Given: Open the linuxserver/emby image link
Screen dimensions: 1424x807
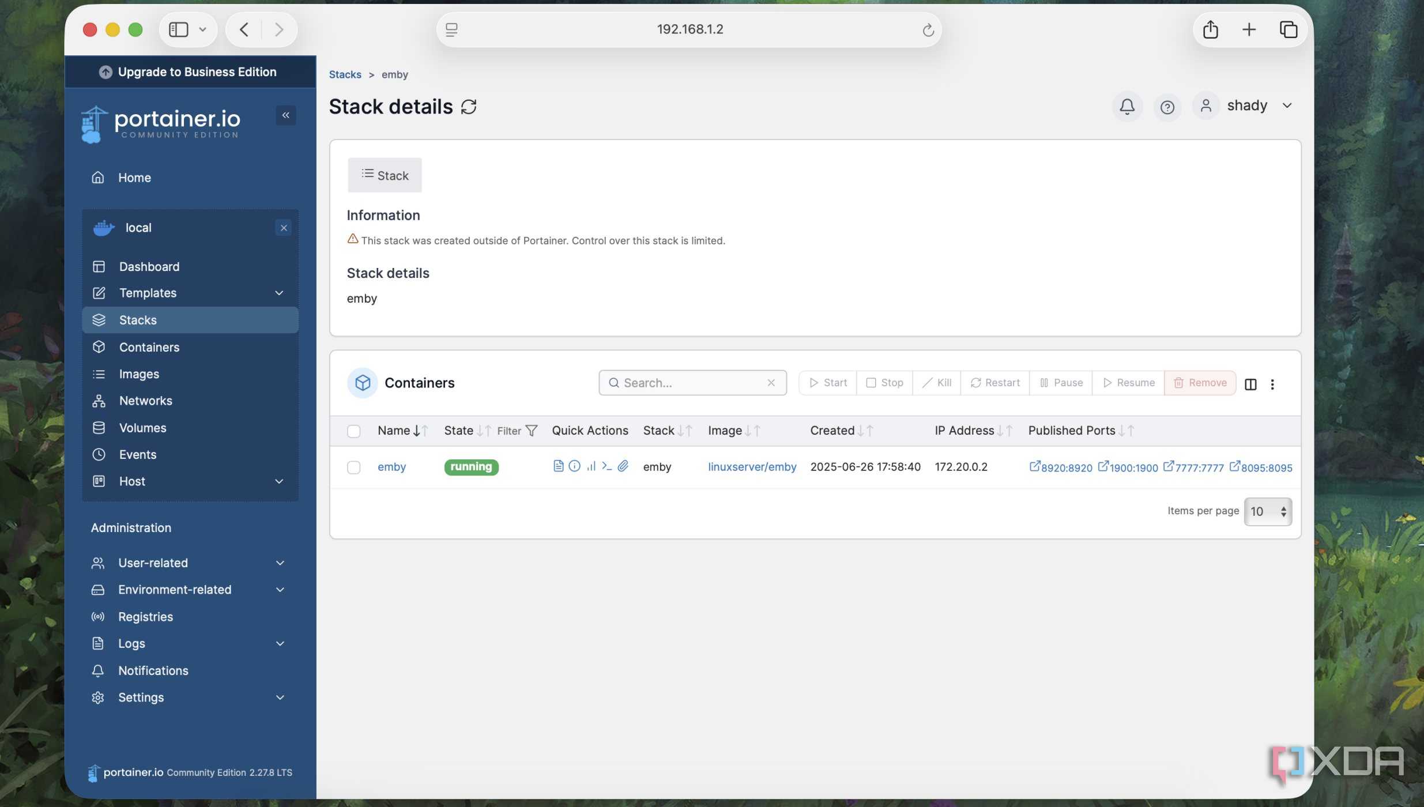Looking at the screenshot, I should pyautogui.click(x=752, y=467).
